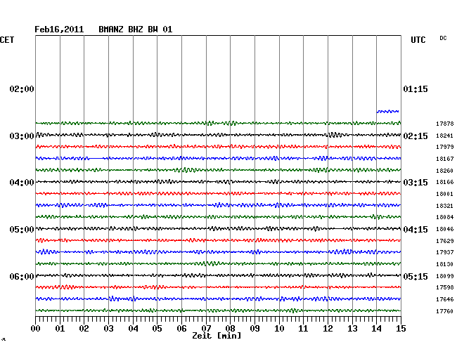Click the 05 minute axis label
The image size is (457, 347).
[157, 329]
